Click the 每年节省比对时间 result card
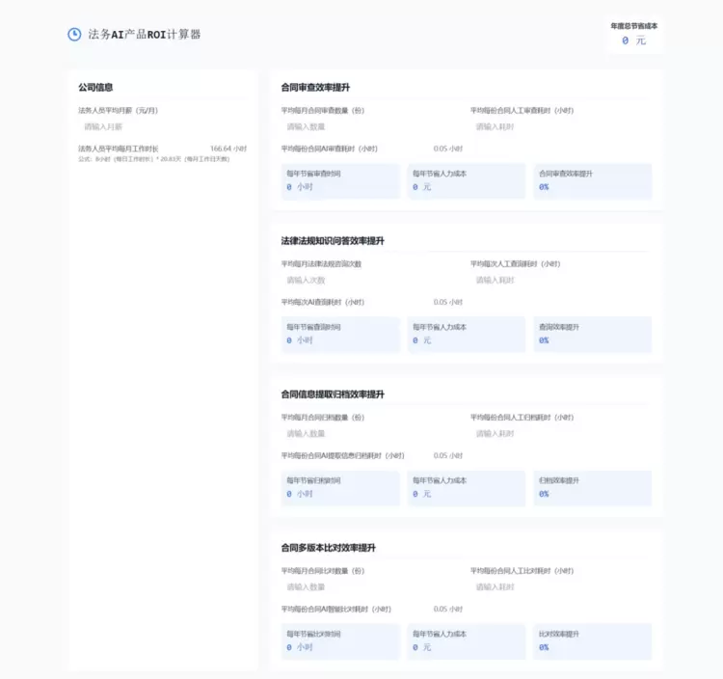This screenshot has width=723, height=679. (339, 640)
